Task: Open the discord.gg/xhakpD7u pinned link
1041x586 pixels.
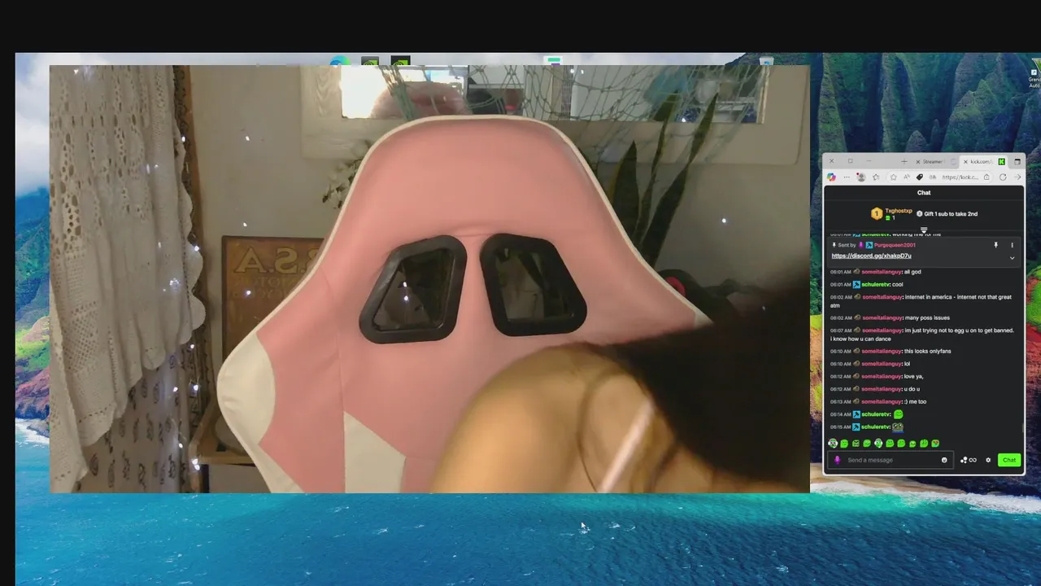Action: [x=871, y=256]
